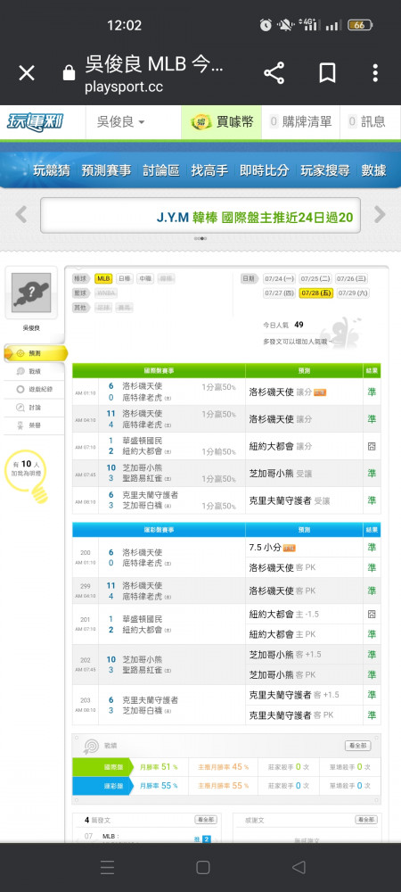The width and height of the screenshot is (401, 892).
Task: Select the MLB league filter
Action: click(x=103, y=278)
